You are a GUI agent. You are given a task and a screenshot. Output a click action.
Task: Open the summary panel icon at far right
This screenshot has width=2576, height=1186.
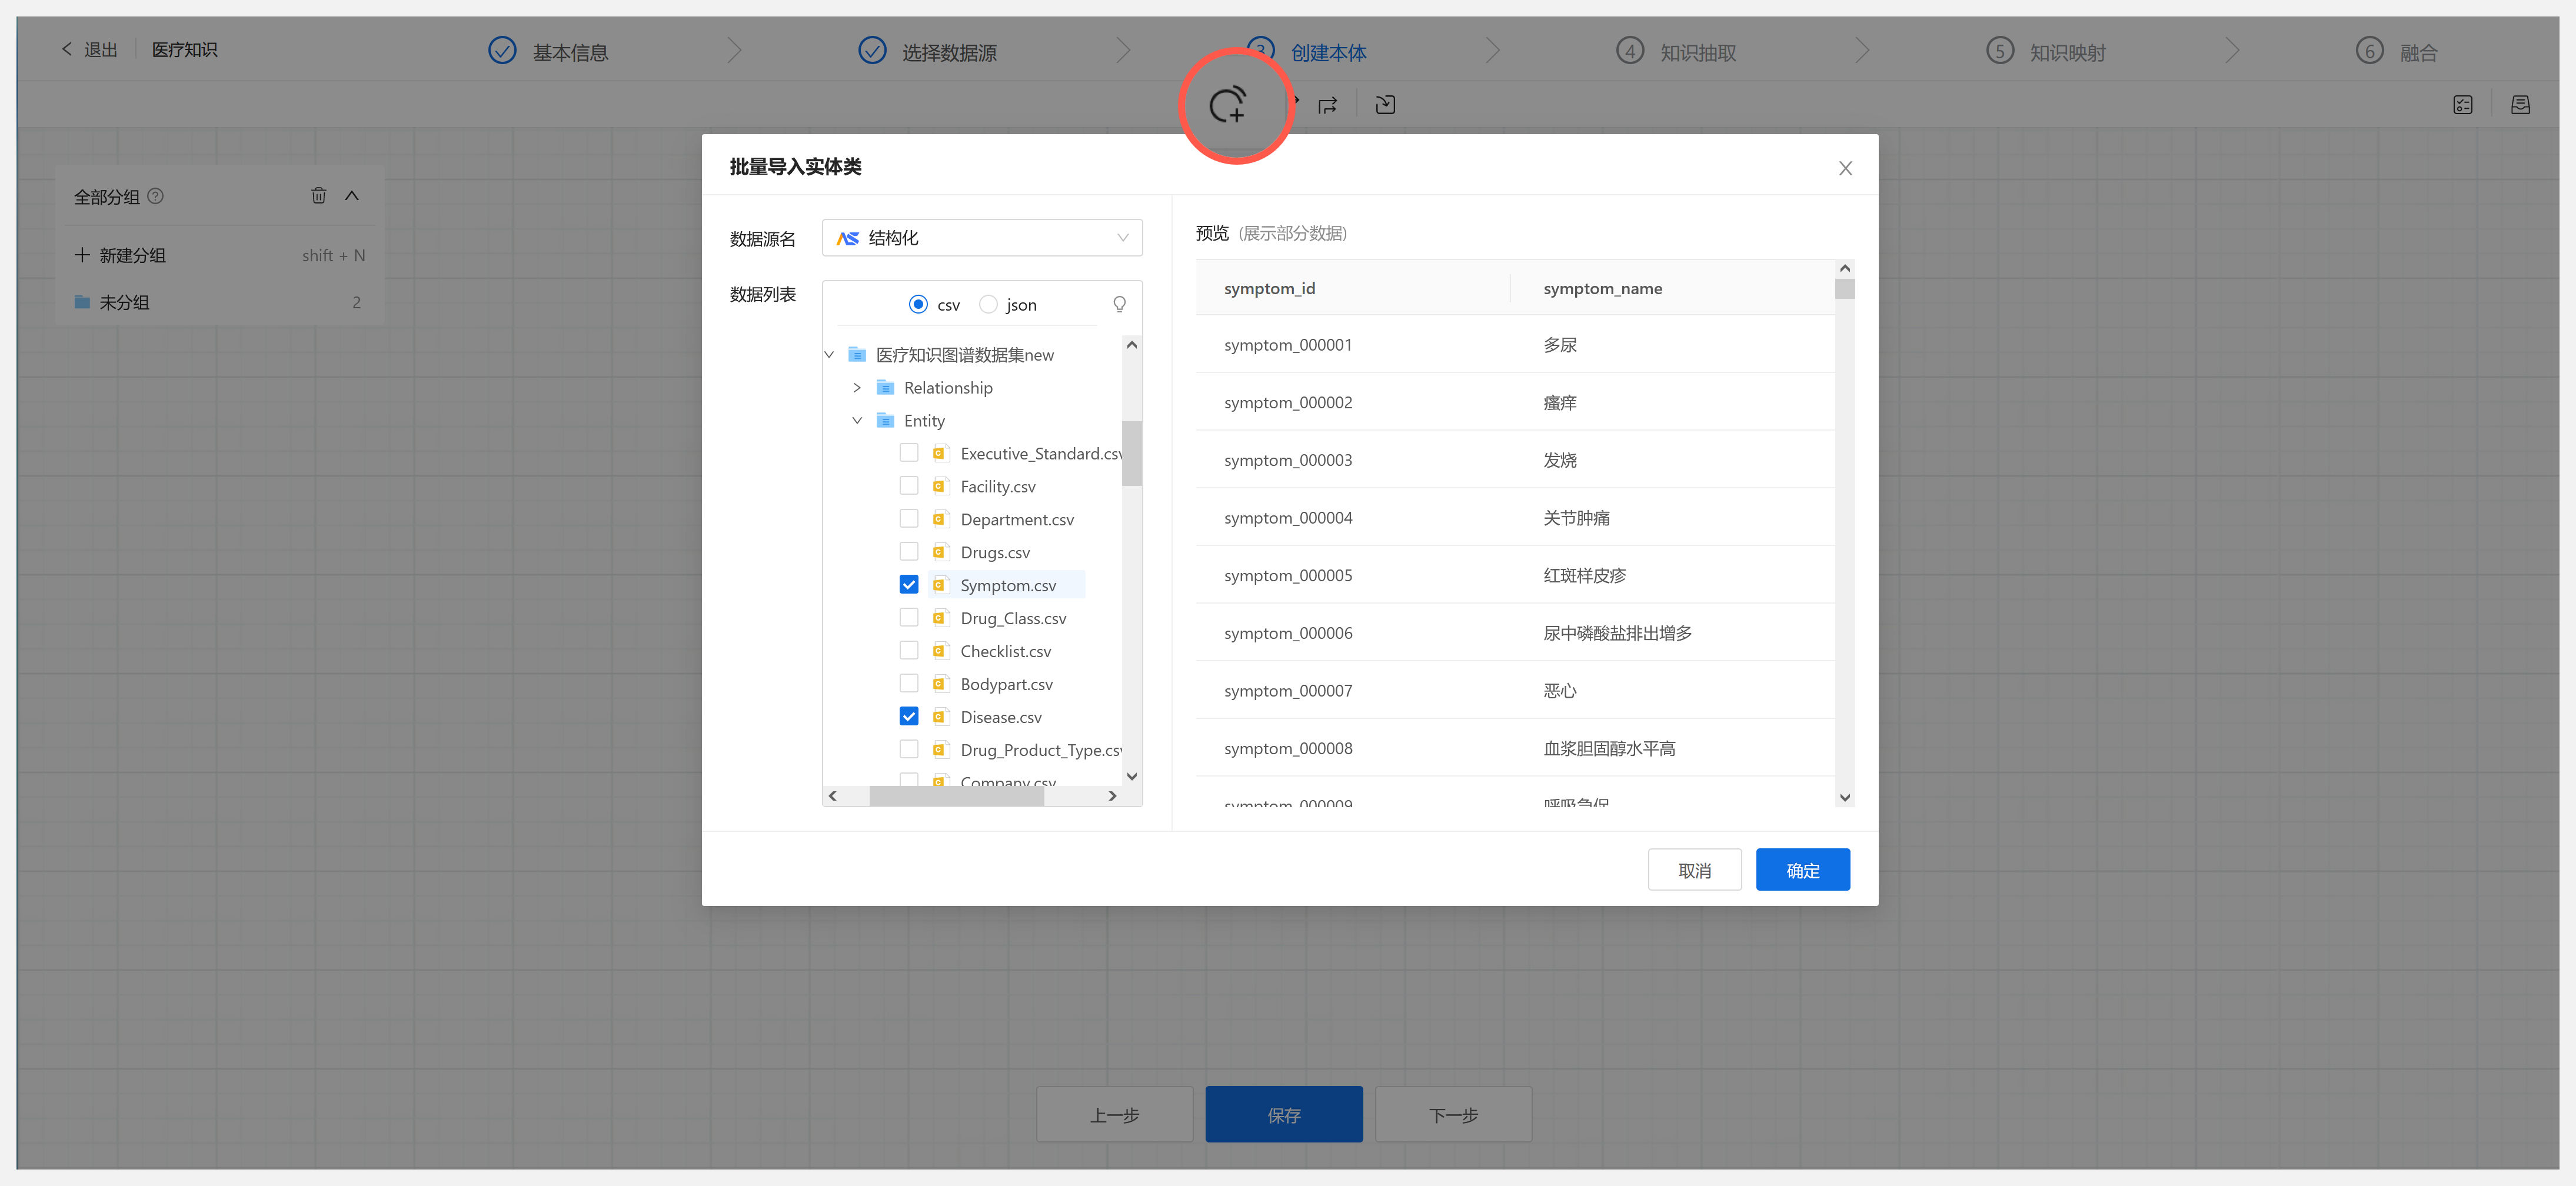tap(2520, 105)
